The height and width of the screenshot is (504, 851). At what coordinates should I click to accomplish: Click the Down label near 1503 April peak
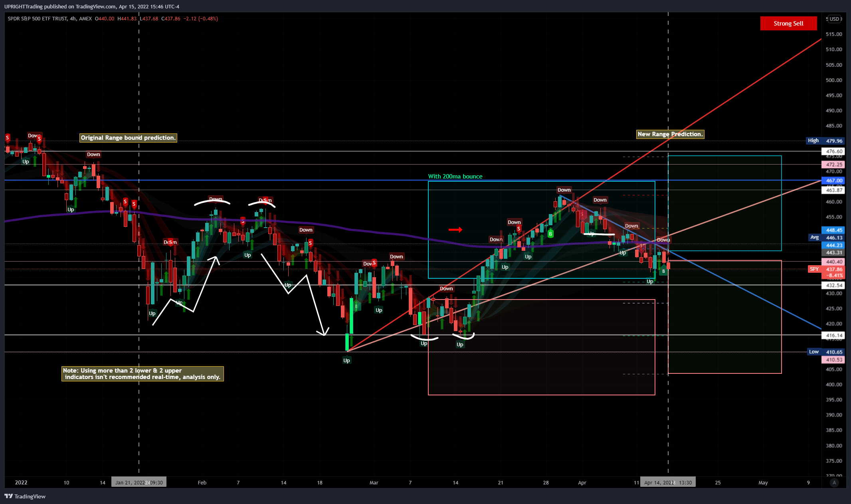600,200
